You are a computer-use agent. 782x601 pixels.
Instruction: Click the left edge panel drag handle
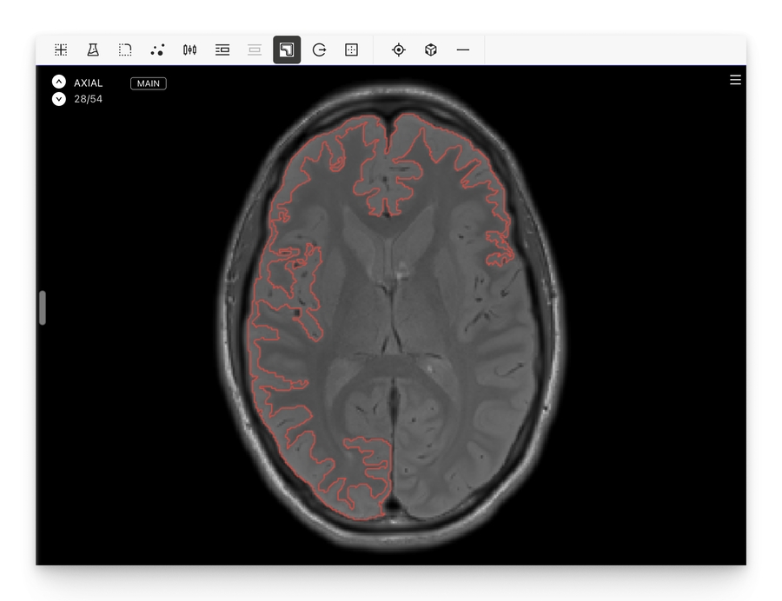[43, 308]
